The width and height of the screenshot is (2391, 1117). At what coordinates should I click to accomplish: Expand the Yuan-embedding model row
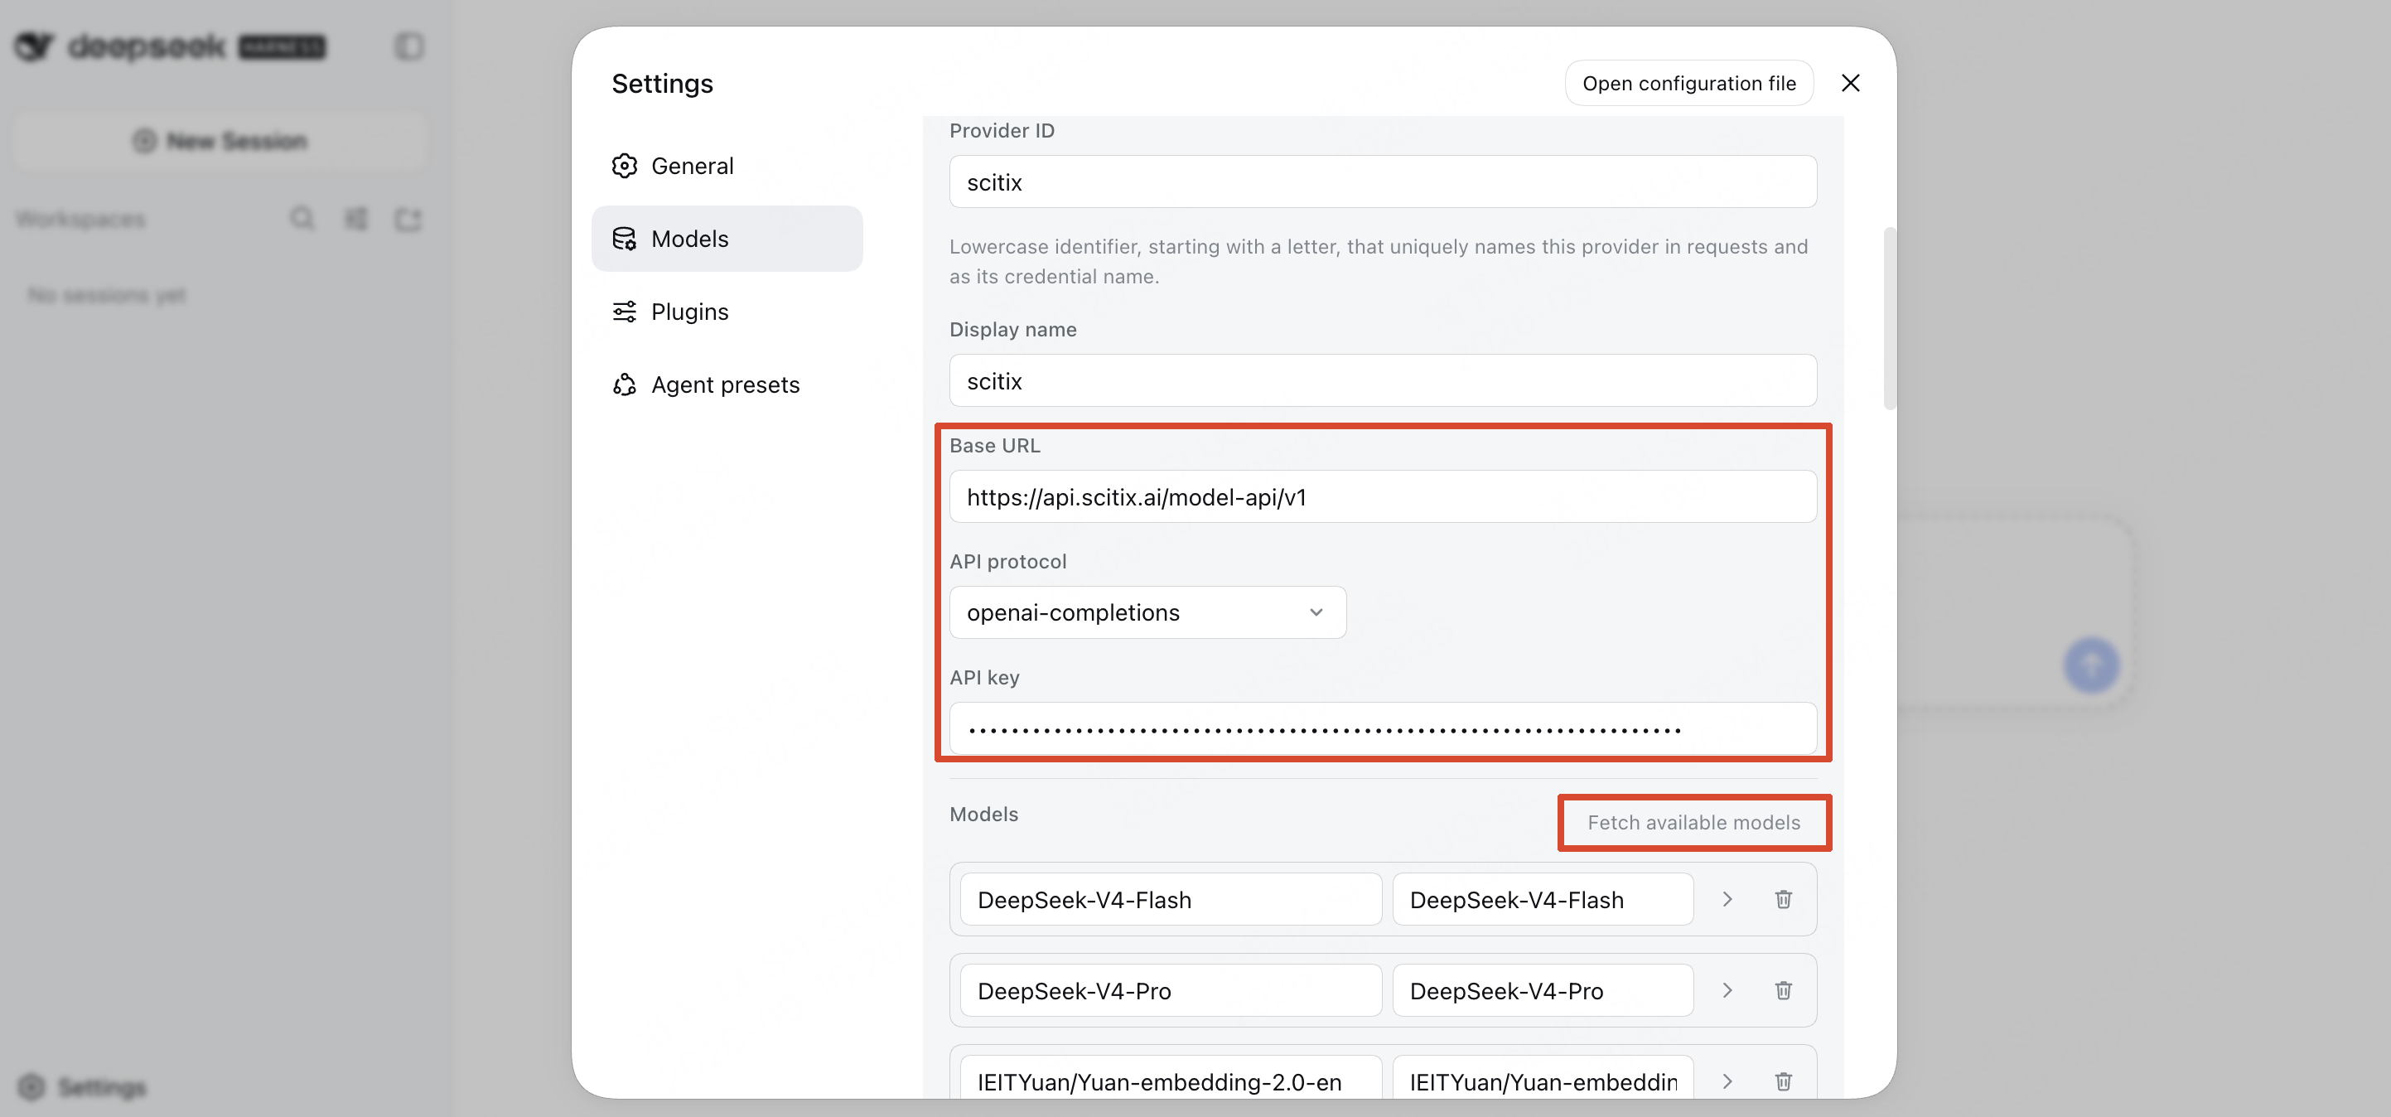pyautogui.click(x=1727, y=1081)
